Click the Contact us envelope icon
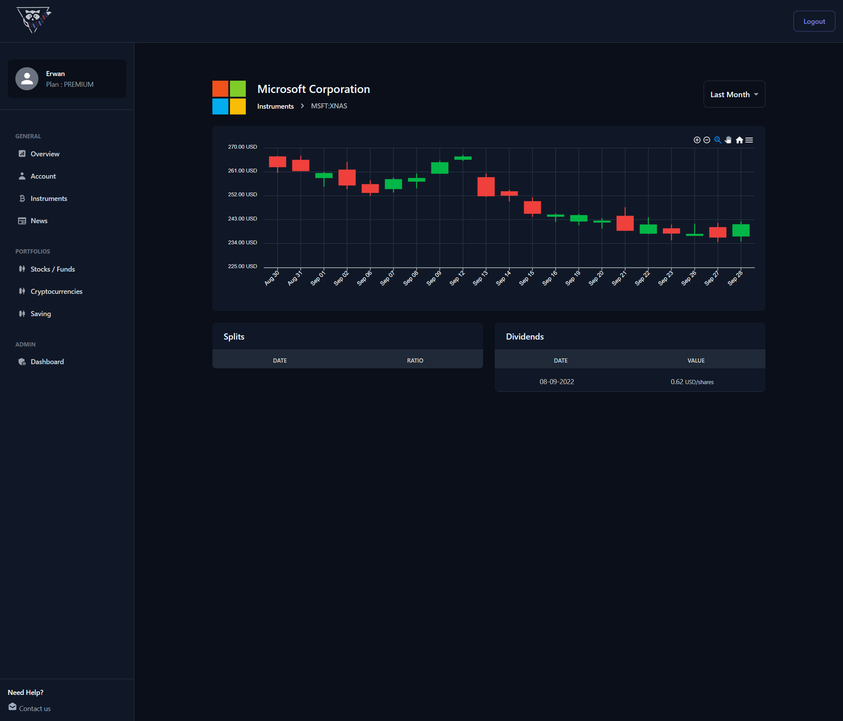 pos(13,706)
